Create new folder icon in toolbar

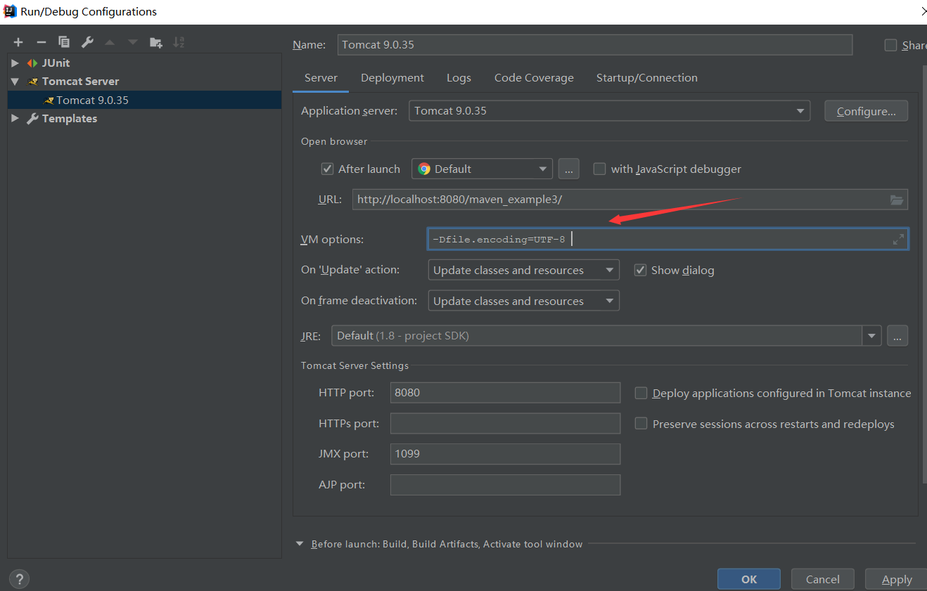(156, 42)
